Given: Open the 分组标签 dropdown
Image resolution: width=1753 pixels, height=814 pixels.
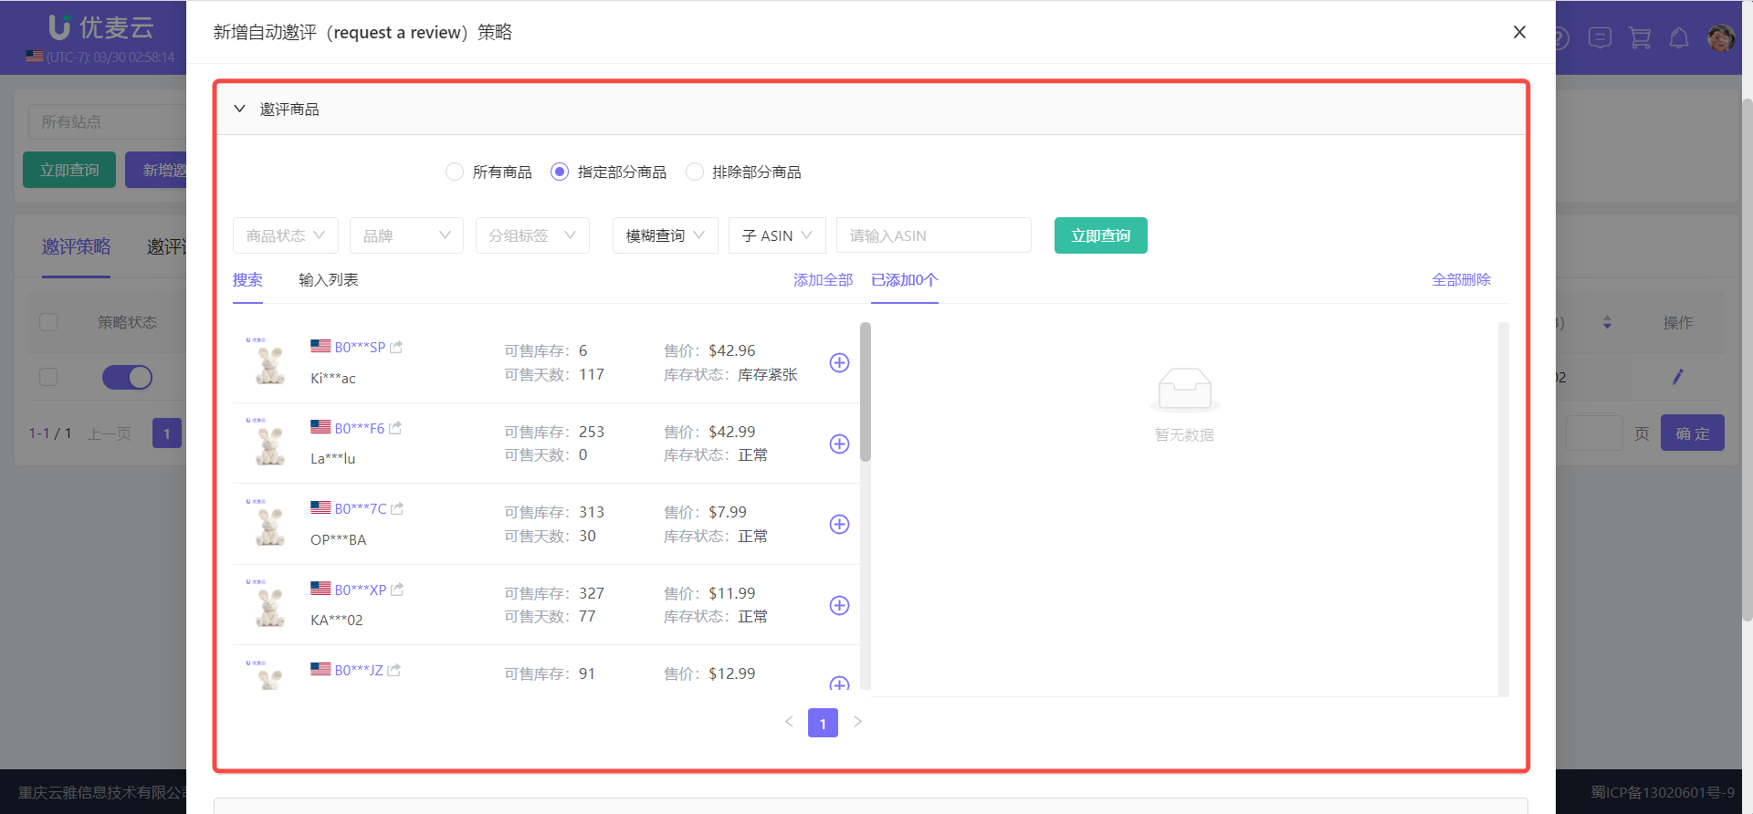Looking at the screenshot, I should click(532, 235).
